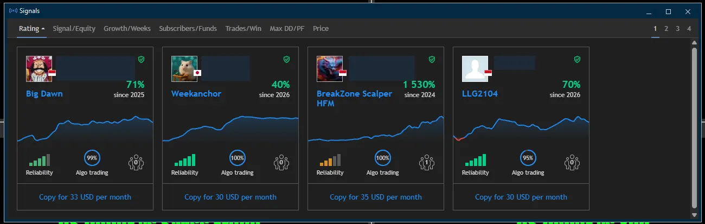
Task: Go to results page 3
Action: [678, 28]
